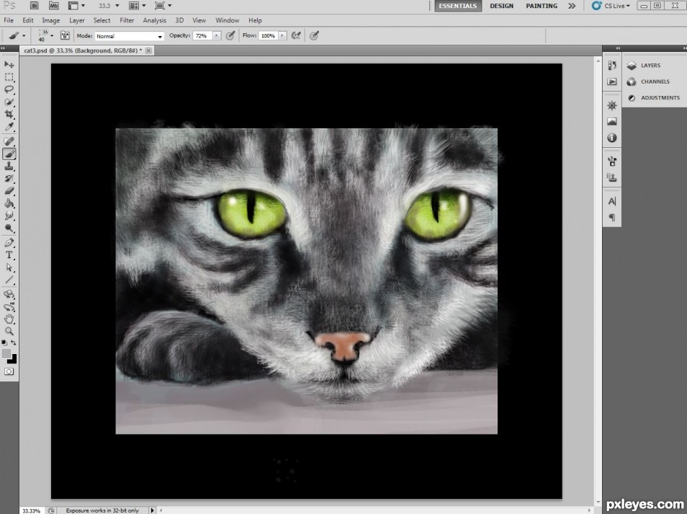
Task: Toggle tablet pressure for brush size
Action: (314, 35)
